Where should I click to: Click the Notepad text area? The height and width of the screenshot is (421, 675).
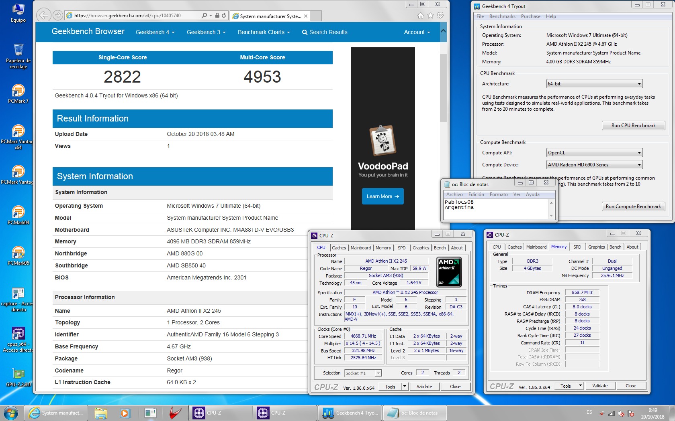point(495,209)
